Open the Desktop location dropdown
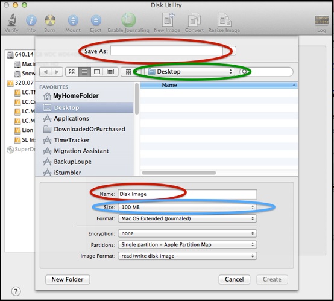 point(189,72)
